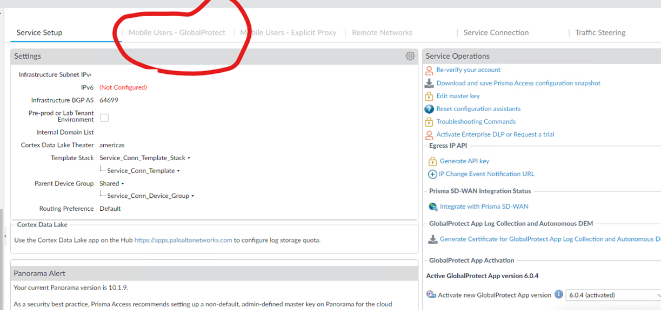Open Service_Conn_Template_Stack dropdown arrow

tap(189, 159)
